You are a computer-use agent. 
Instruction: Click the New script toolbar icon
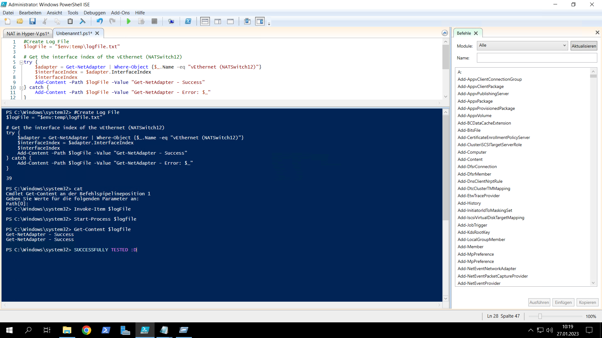tap(8, 21)
